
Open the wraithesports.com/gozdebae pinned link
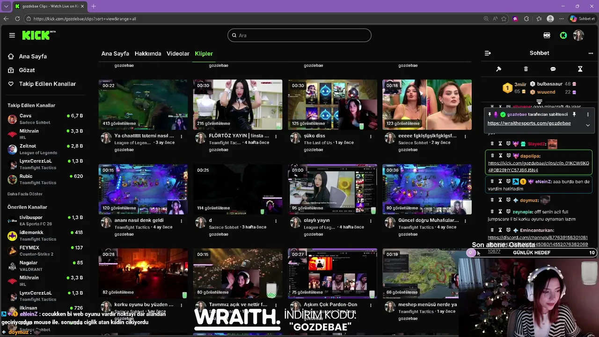click(x=529, y=123)
